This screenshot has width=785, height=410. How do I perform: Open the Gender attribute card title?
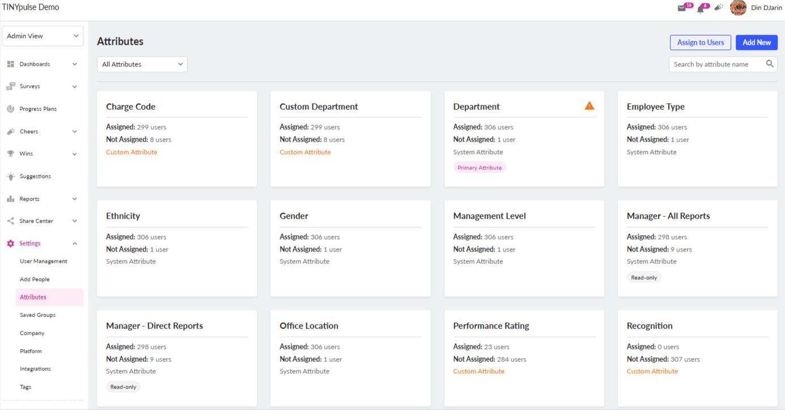294,216
